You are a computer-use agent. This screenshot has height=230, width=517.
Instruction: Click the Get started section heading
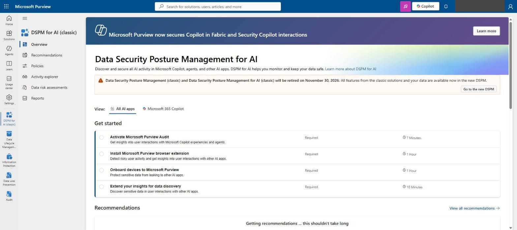(x=108, y=123)
